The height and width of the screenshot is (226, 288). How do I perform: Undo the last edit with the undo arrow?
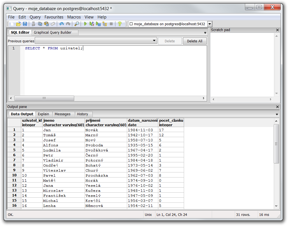(61, 24)
